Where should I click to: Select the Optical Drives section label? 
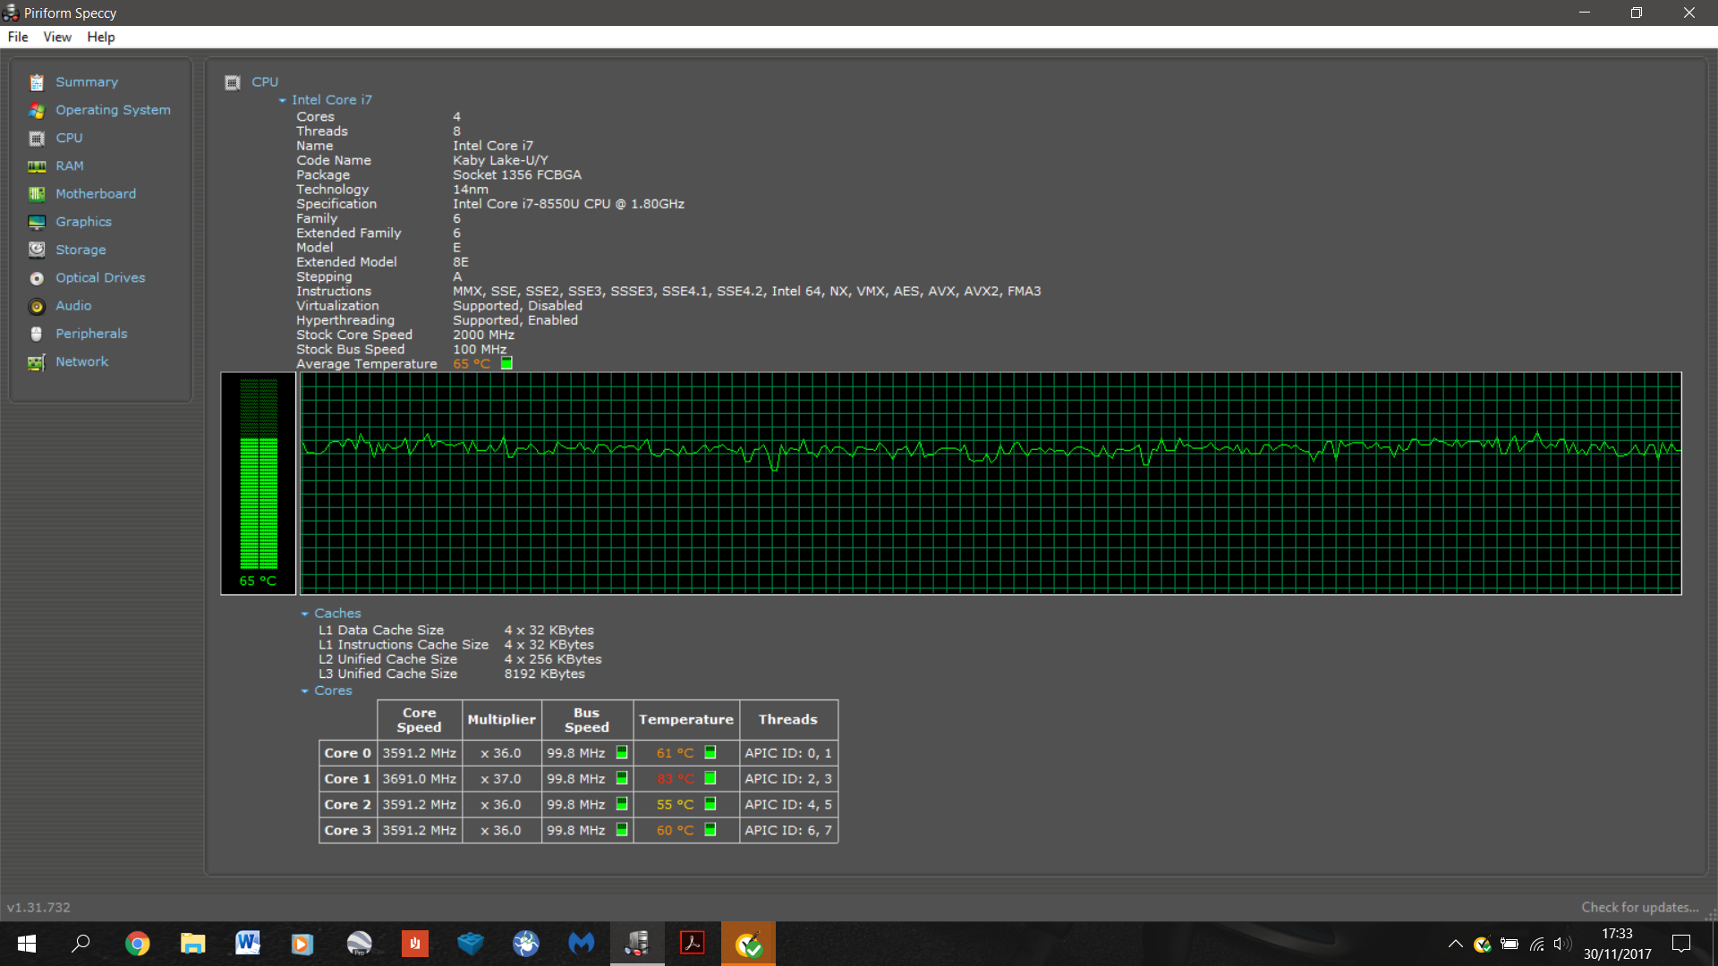[x=100, y=278]
